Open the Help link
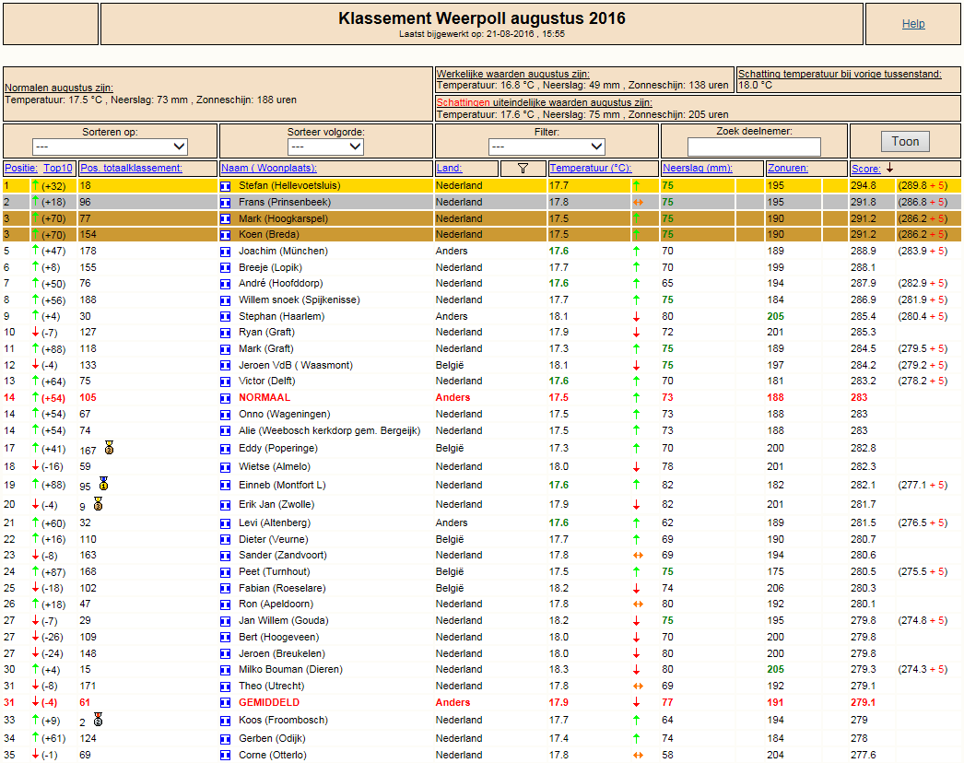 click(913, 24)
